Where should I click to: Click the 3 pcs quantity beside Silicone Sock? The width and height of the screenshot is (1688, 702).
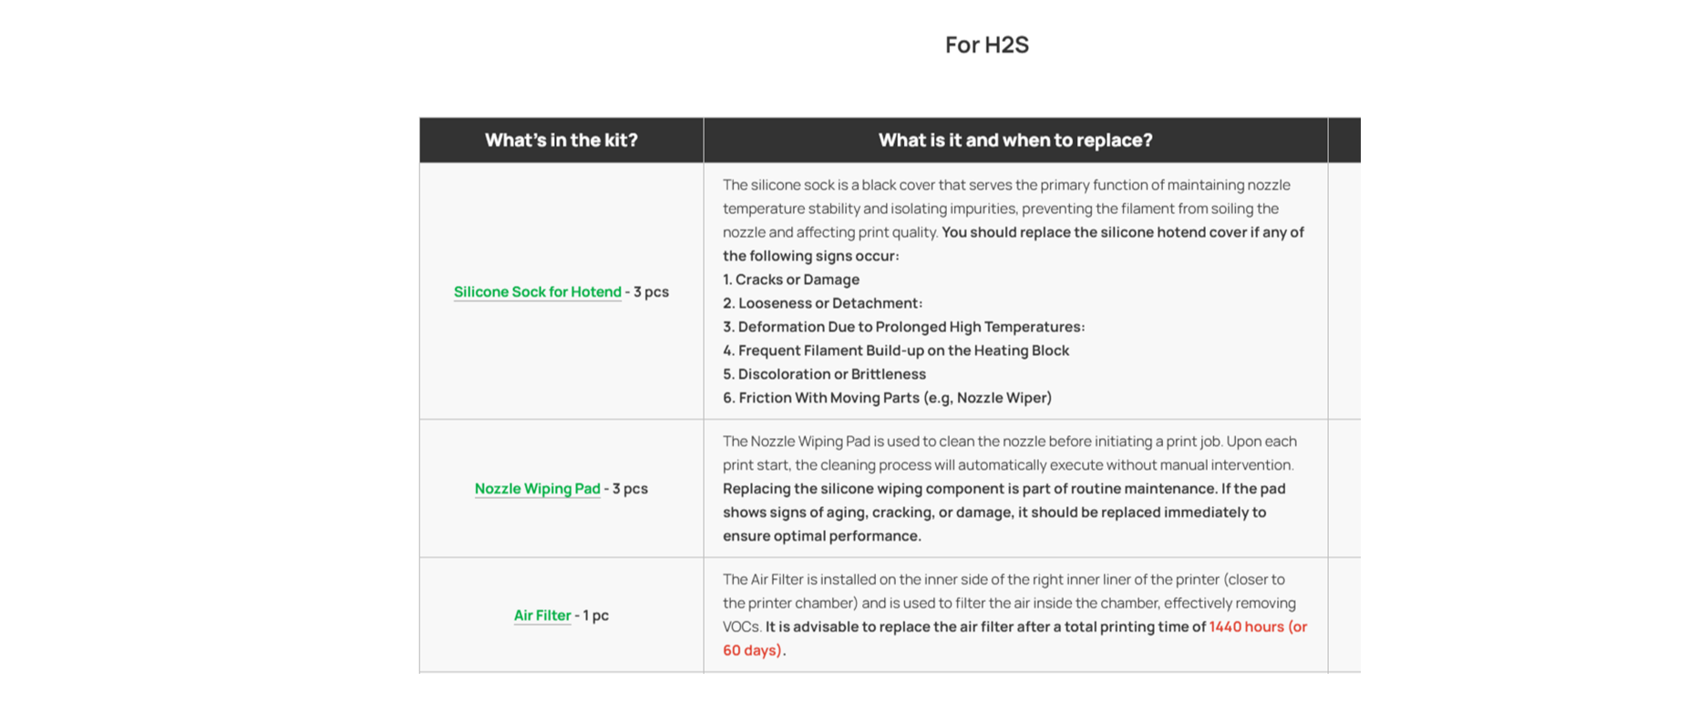click(x=651, y=292)
